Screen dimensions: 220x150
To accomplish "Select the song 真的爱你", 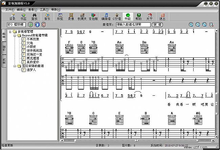I will (x=33, y=62).
